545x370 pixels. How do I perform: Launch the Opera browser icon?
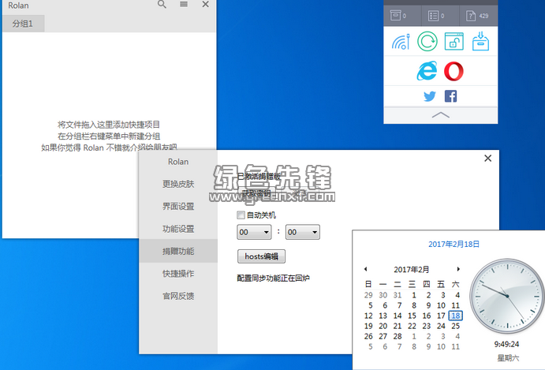click(x=454, y=71)
